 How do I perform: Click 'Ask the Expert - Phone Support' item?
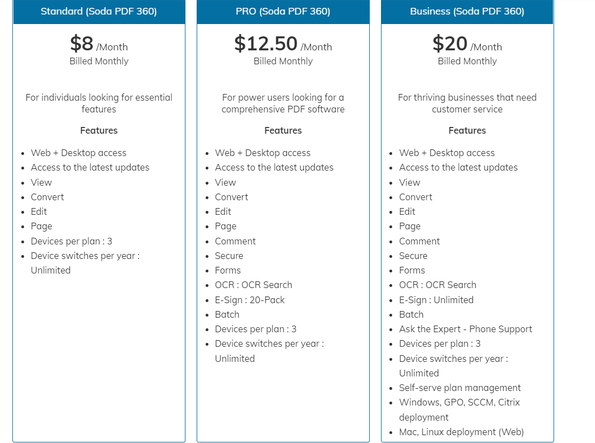coord(465,329)
